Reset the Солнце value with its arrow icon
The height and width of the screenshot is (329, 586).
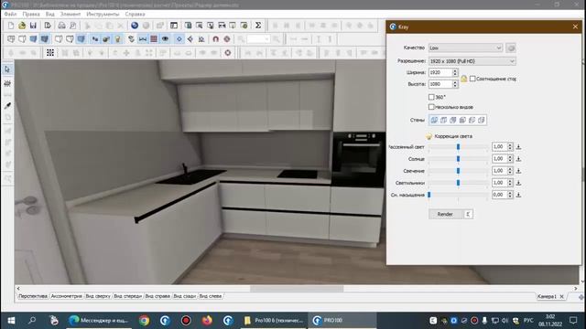519,159
